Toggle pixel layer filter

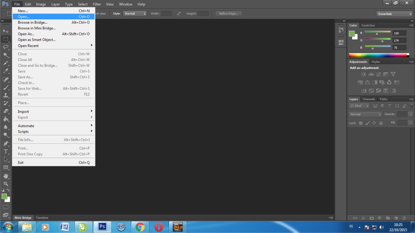click(x=375, y=106)
